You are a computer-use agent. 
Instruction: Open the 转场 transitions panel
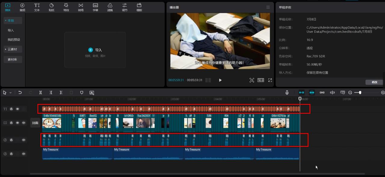pyautogui.click(x=81, y=7)
